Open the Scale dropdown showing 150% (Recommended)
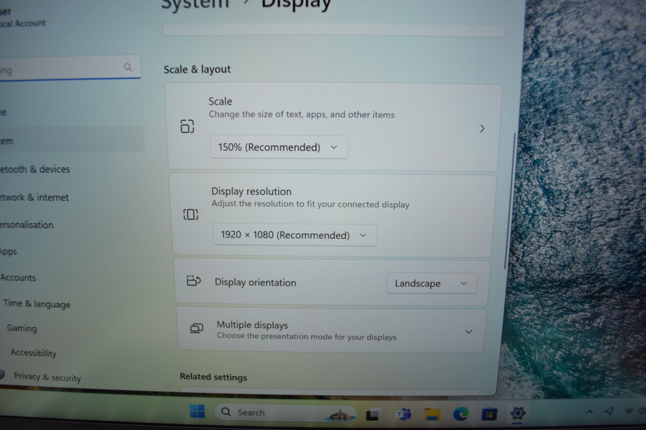This screenshot has height=430, width=646. (x=279, y=147)
